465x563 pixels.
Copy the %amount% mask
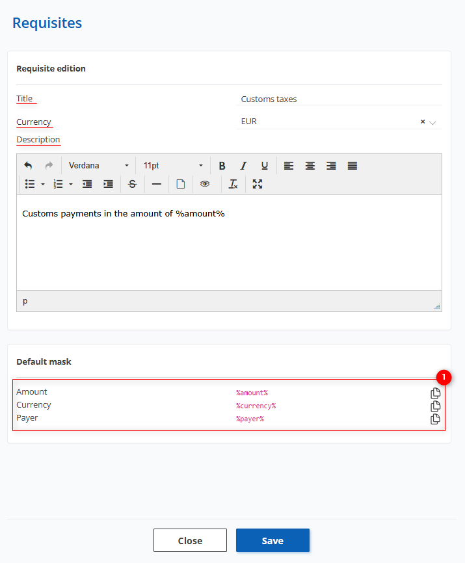pyautogui.click(x=435, y=393)
